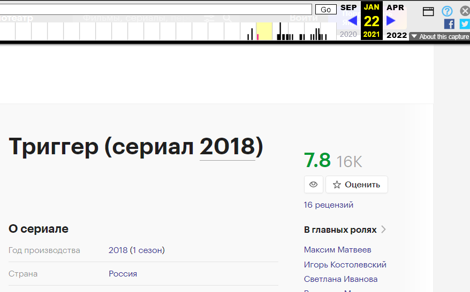The height and width of the screenshot is (292, 470).
Task: Click the JAN 22 current capture date
Action: pyautogui.click(x=372, y=20)
